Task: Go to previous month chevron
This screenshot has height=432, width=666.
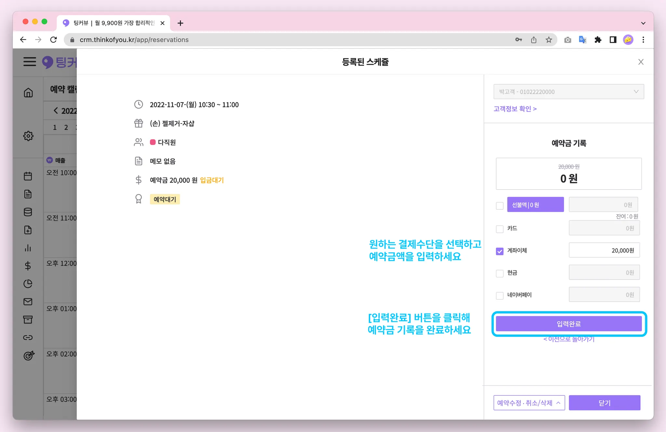Action: [x=56, y=111]
